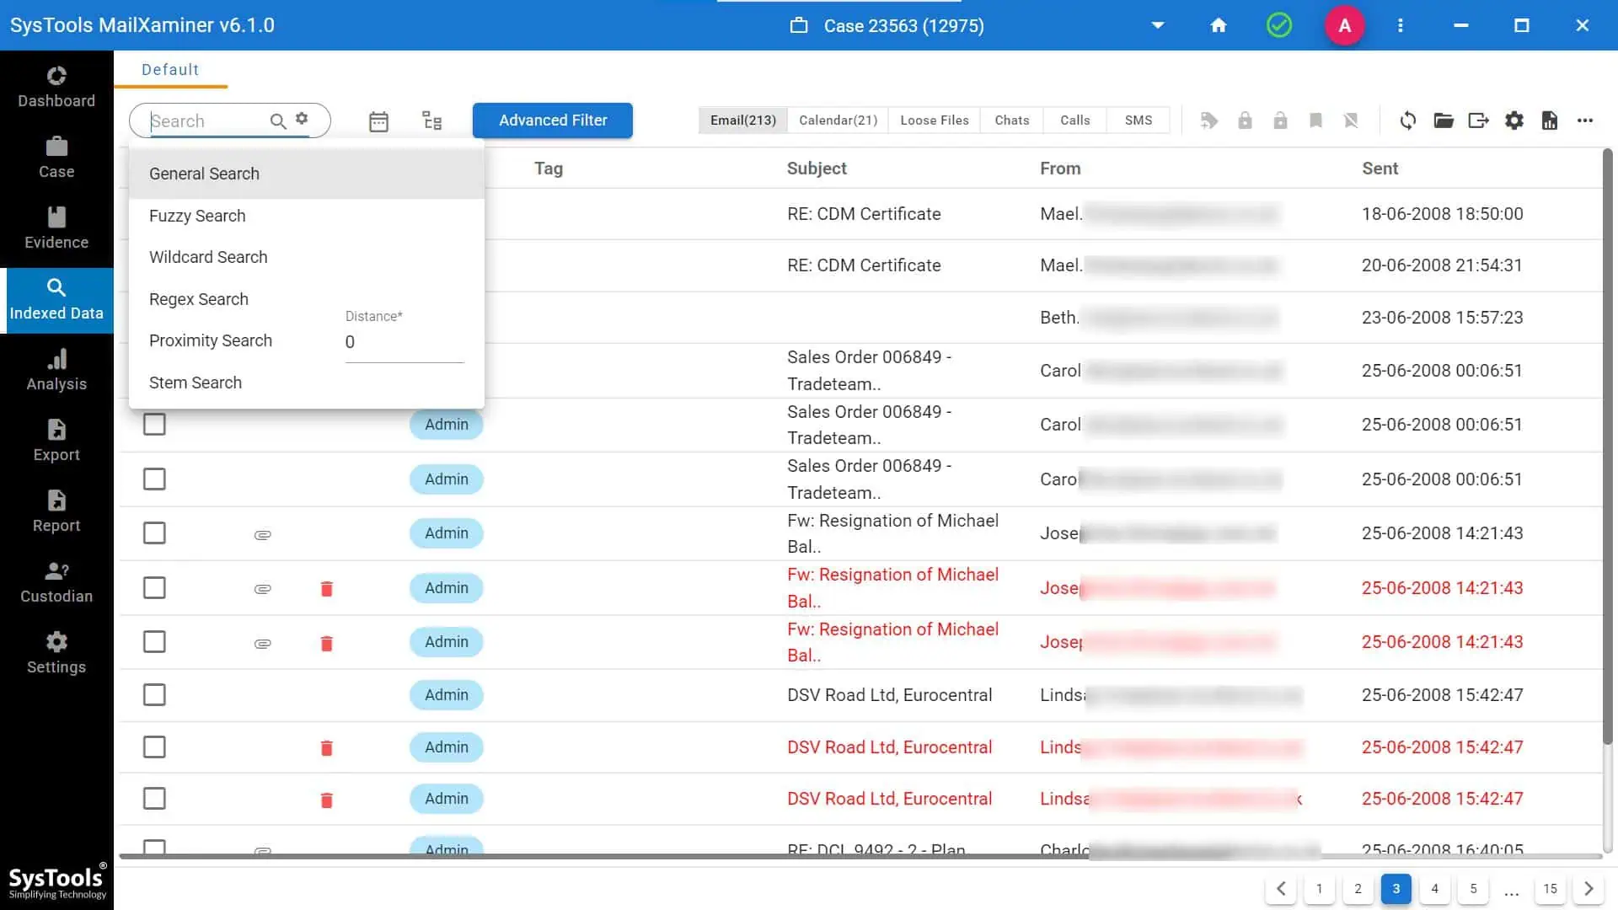
Task: Go to the home screen icon
Action: (x=1219, y=25)
